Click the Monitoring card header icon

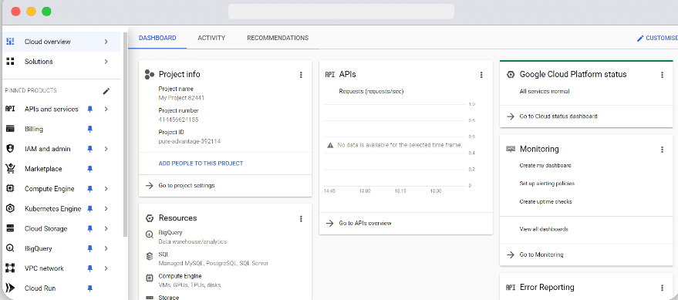tap(511, 149)
